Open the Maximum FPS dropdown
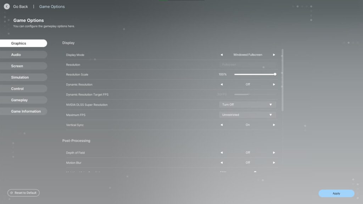 (247, 115)
